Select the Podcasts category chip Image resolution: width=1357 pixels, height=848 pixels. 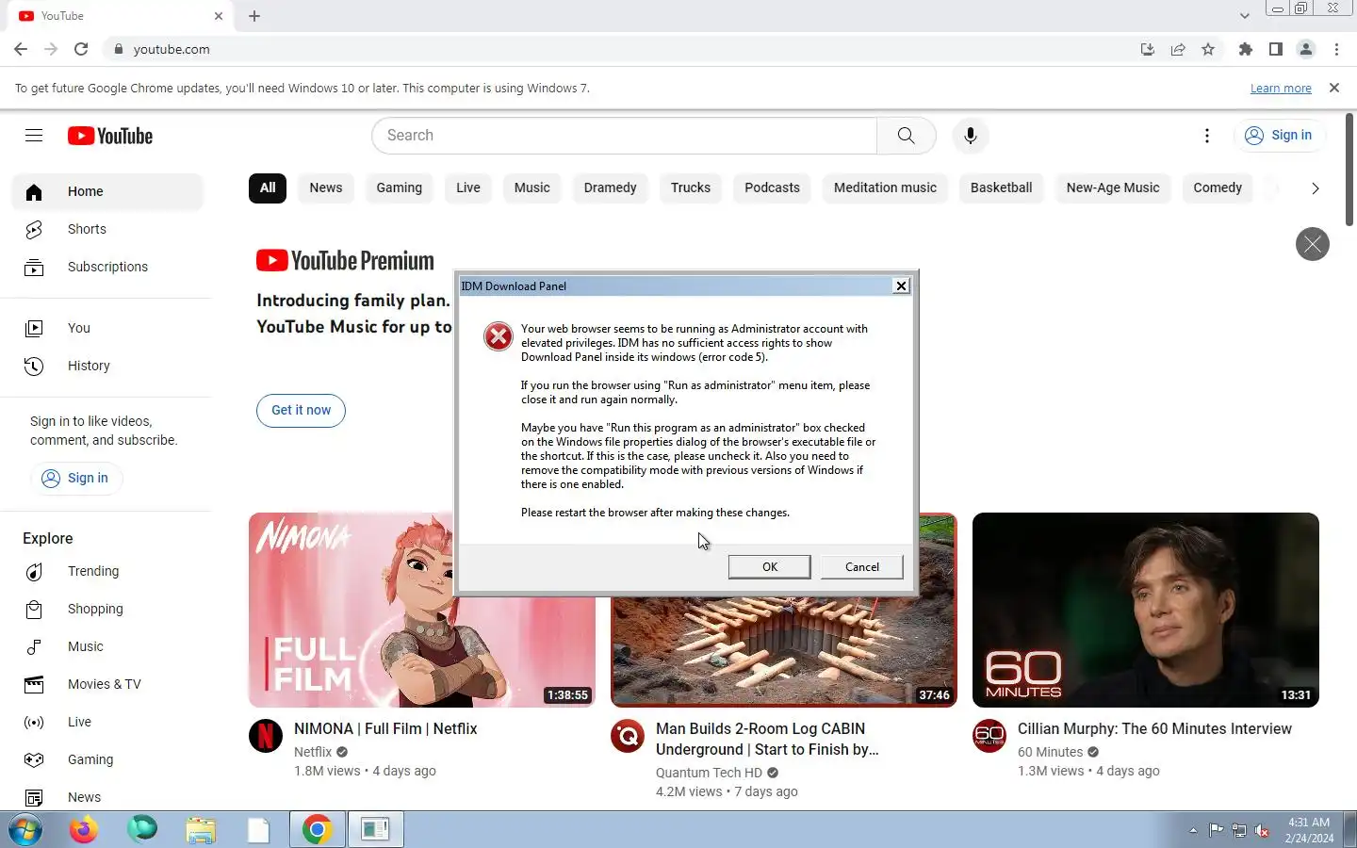coord(773,188)
